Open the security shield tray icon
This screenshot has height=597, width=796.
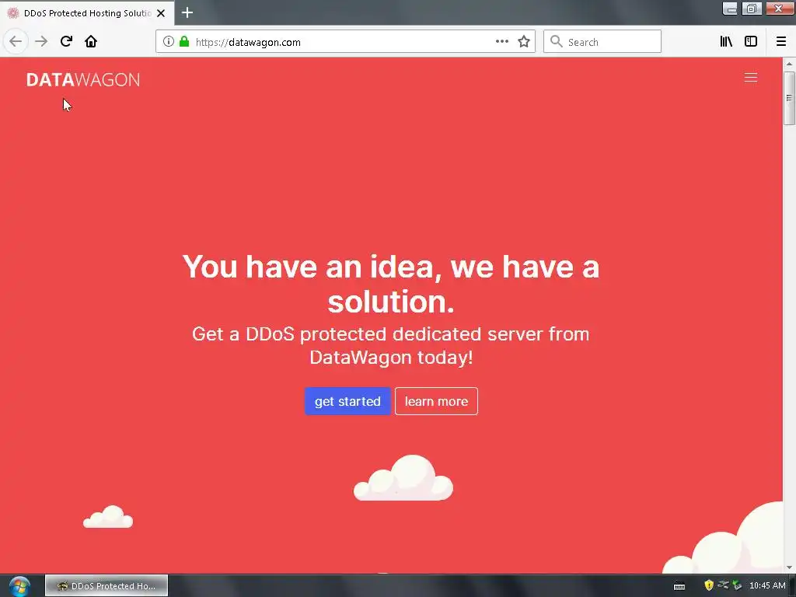pyautogui.click(x=709, y=585)
